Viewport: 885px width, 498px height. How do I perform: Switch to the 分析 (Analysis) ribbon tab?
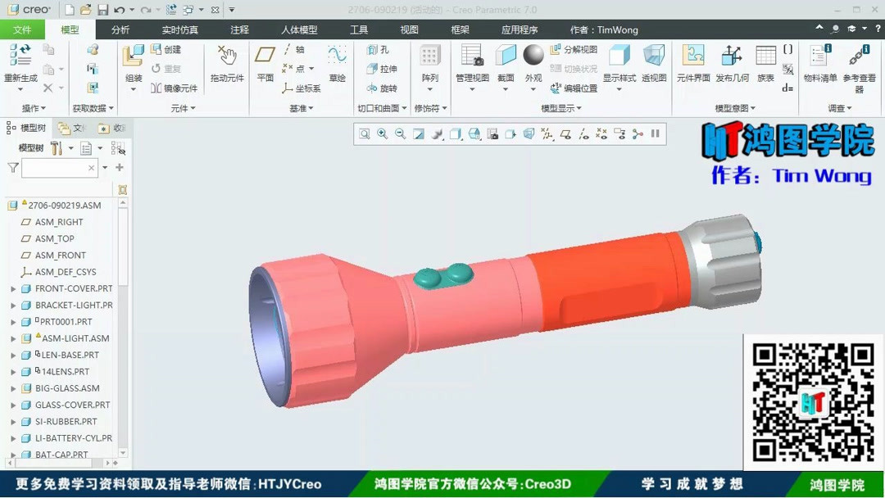tap(120, 29)
